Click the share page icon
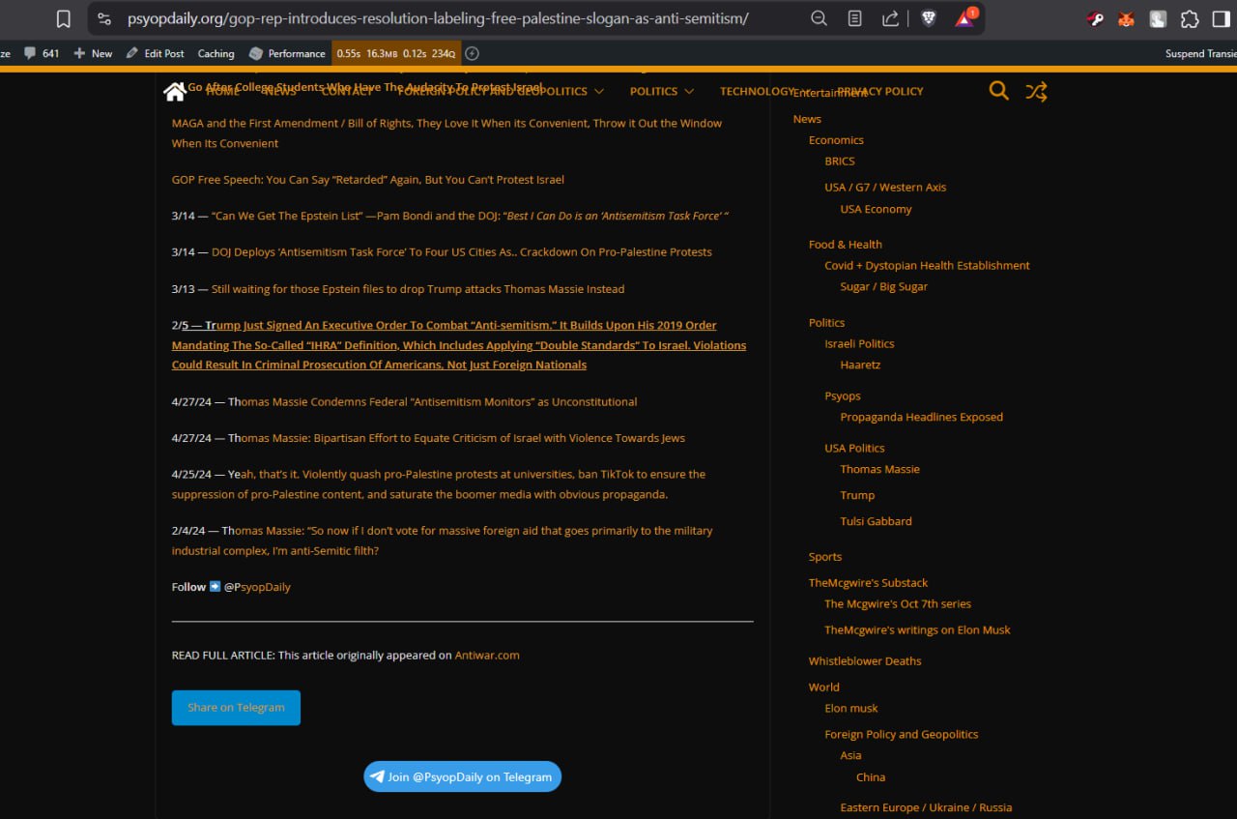The height and width of the screenshot is (819, 1237). (x=890, y=18)
